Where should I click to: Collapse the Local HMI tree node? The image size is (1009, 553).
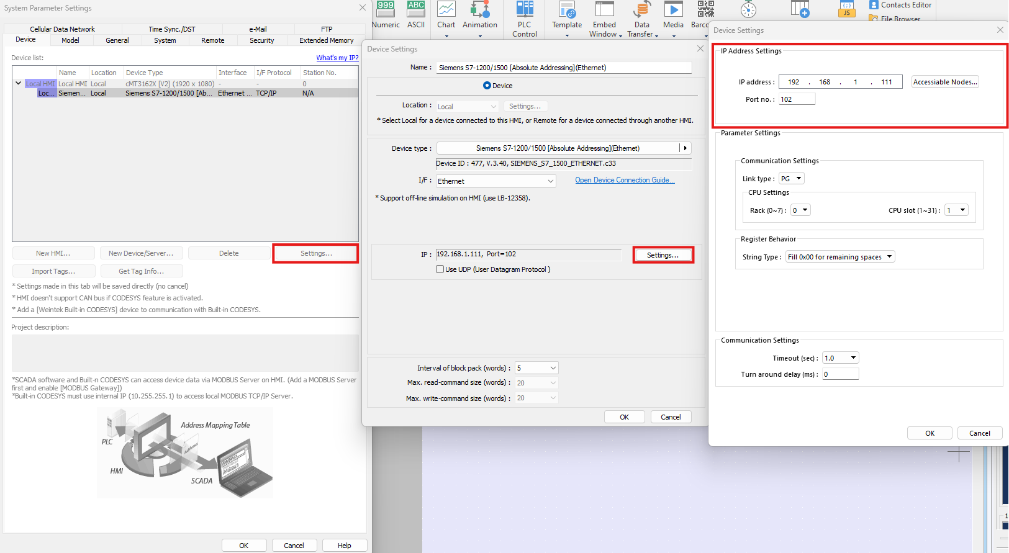click(x=18, y=83)
